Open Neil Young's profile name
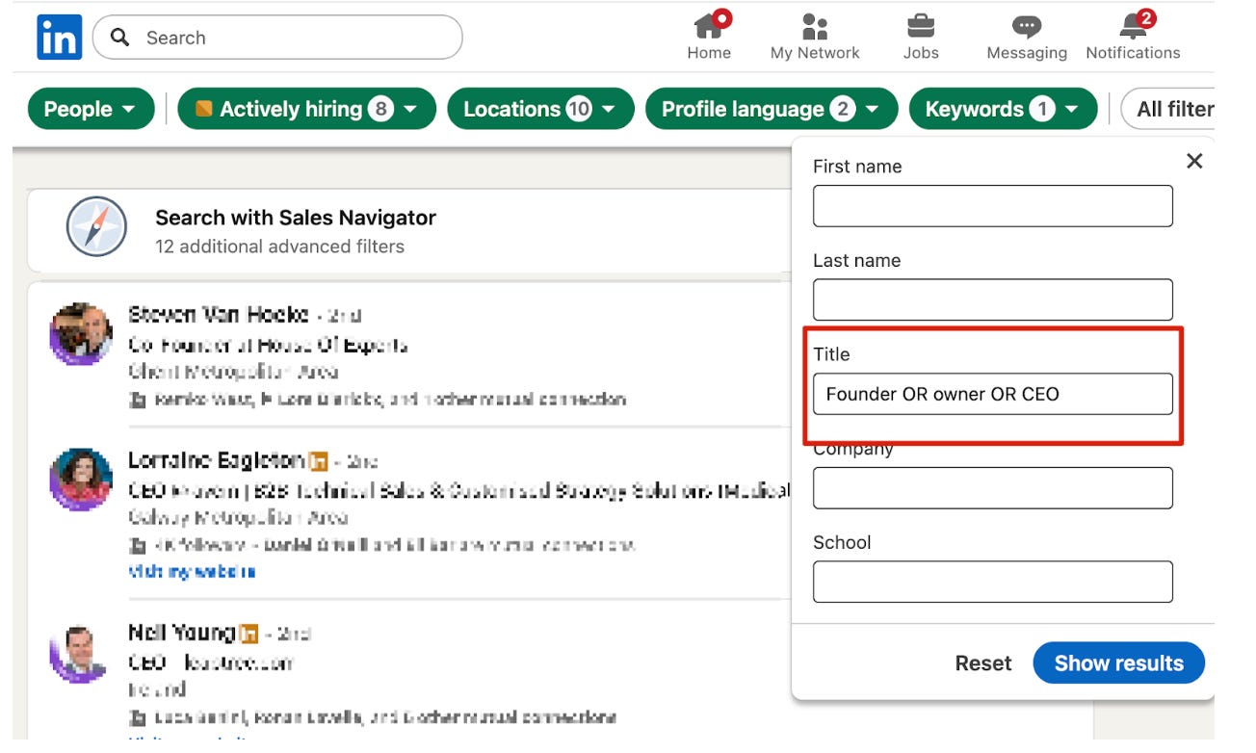Viewport: 1256px width, 753px height. tap(182, 633)
